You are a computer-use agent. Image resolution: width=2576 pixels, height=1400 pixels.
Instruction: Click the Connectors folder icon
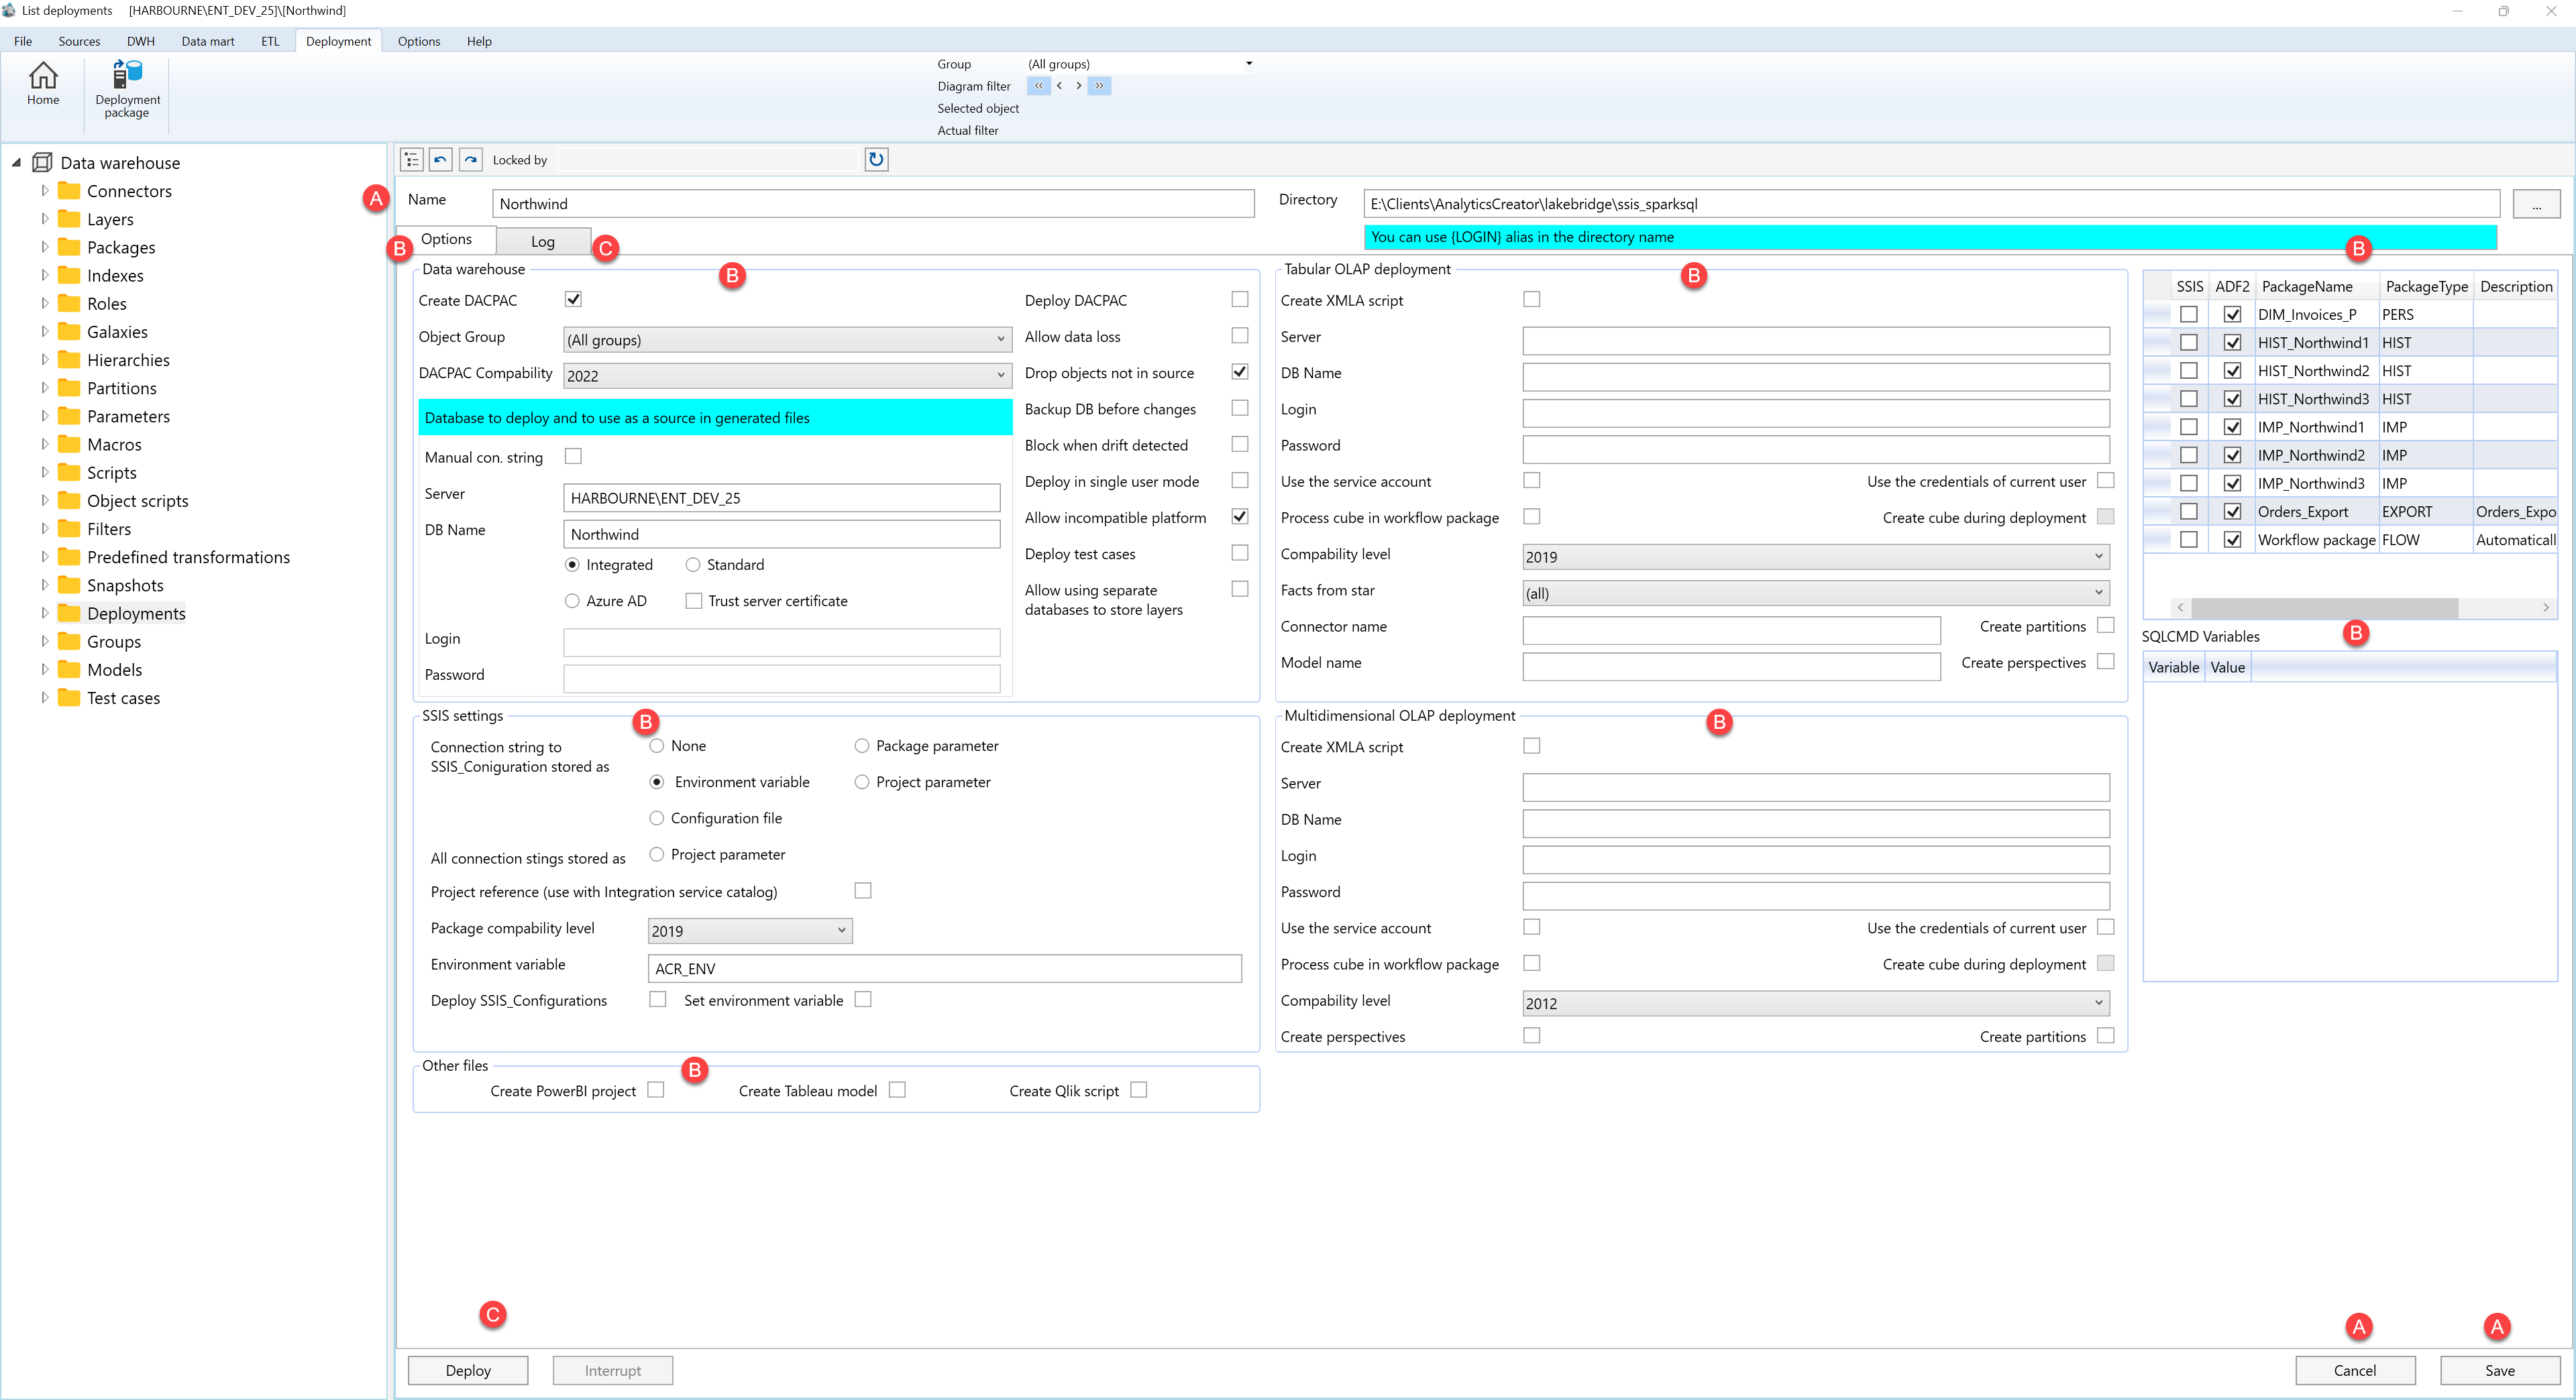tap(69, 191)
